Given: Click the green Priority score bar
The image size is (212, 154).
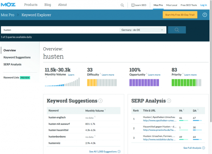Looking at the screenshot, I should pyautogui.click(x=186, y=82).
